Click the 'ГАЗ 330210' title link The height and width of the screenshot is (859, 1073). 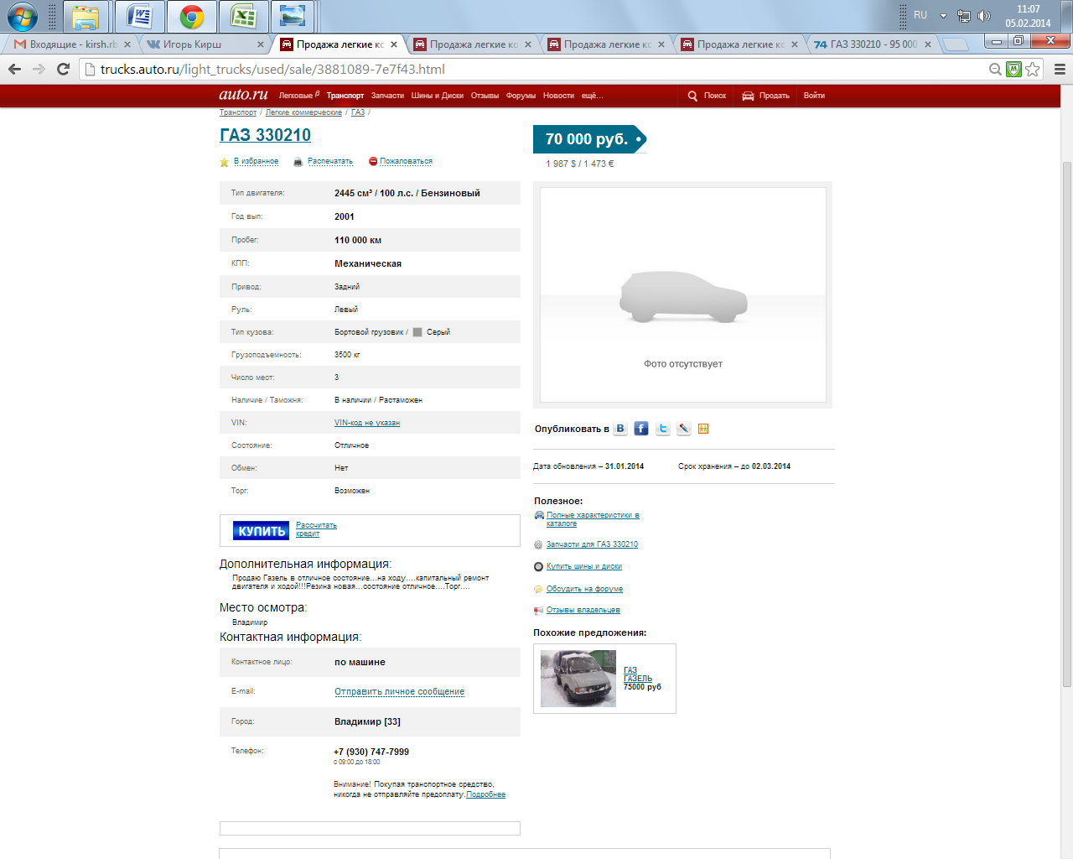pos(265,135)
